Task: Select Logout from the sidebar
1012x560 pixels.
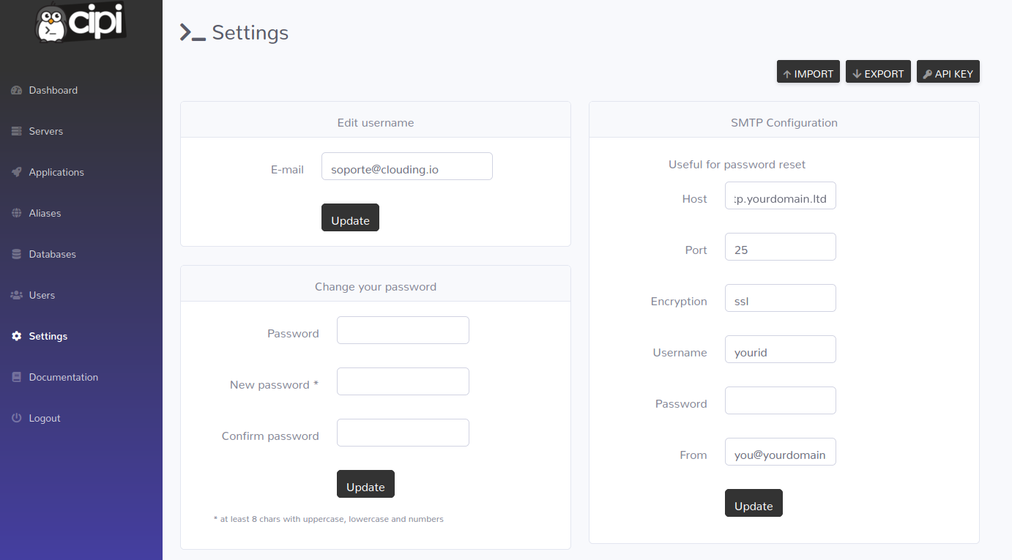Action: (x=81, y=419)
